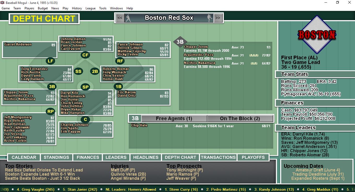
Task: Click Amateur Draft (June 4) date
Action: 318,170
